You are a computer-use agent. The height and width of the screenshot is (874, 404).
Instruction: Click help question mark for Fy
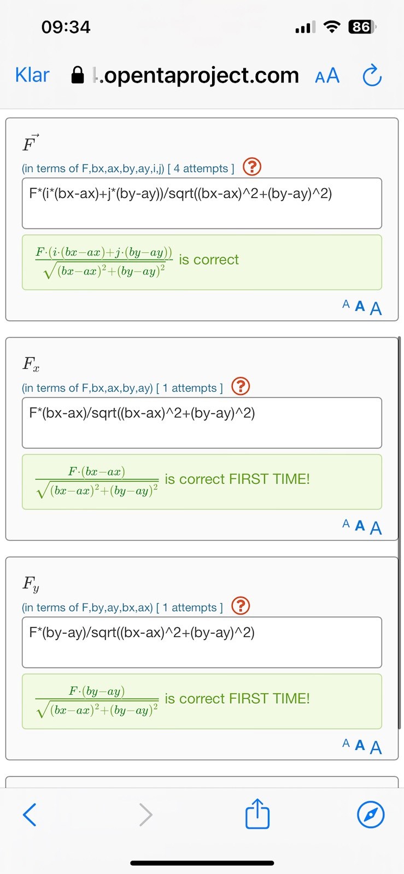point(241,606)
